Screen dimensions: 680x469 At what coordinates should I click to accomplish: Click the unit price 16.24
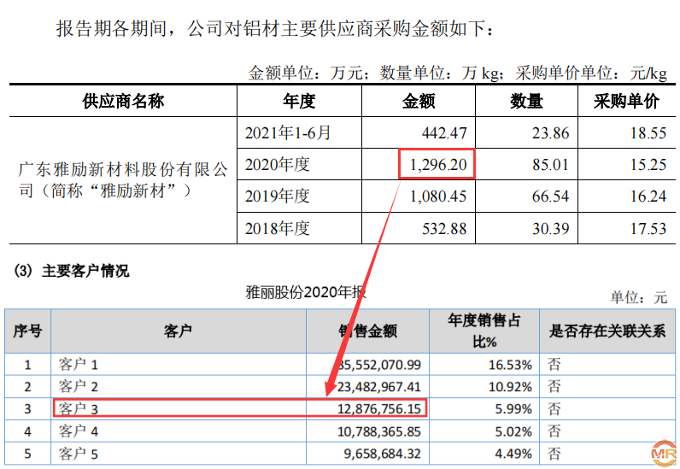click(x=648, y=196)
